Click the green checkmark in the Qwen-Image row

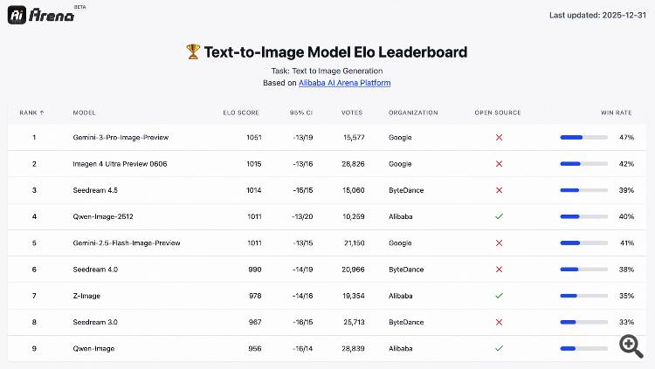[499, 348]
